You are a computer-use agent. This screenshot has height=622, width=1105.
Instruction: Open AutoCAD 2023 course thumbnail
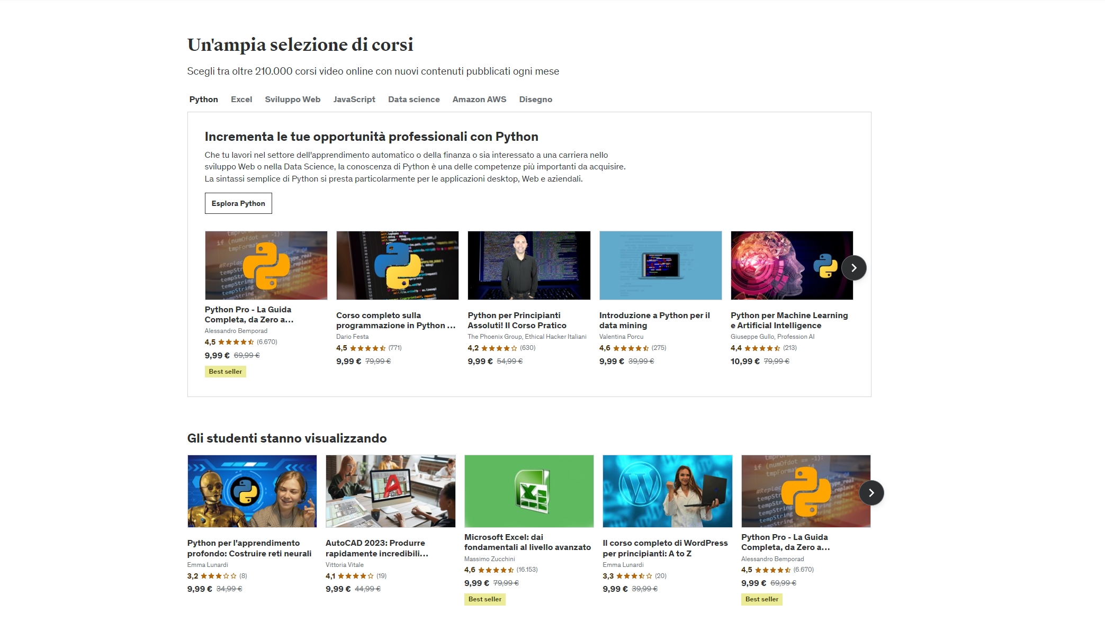[x=390, y=491]
